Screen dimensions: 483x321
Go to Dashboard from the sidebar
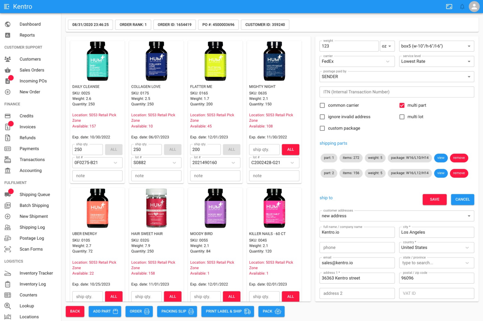pyautogui.click(x=30, y=24)
